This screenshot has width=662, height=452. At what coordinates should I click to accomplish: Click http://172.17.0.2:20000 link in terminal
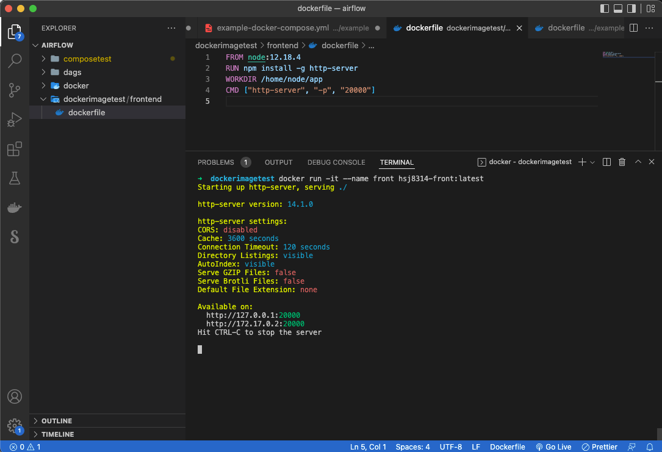click(255, 324)
